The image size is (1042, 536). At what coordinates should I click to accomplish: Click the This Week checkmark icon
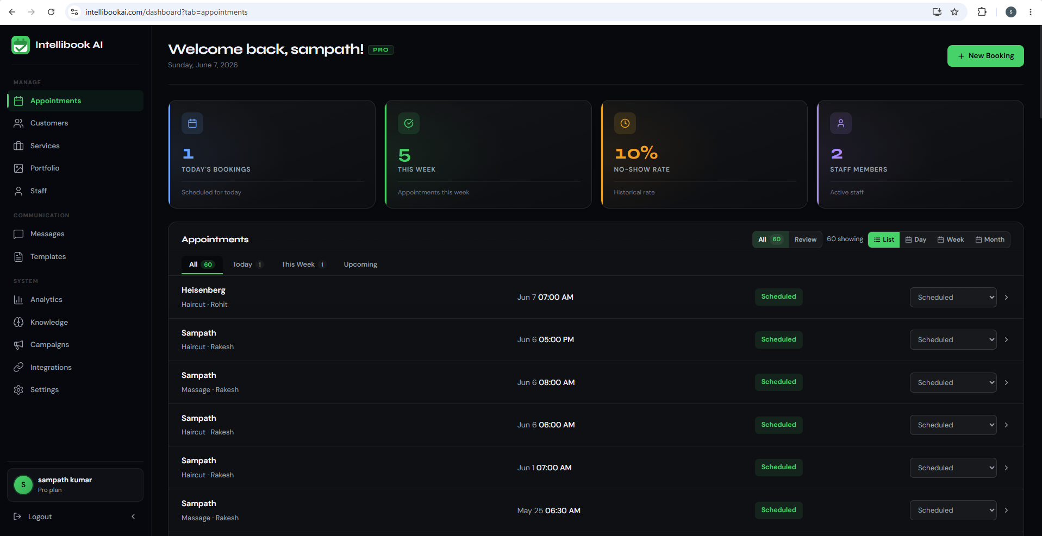pyautogui.click(x=409, y=123)
